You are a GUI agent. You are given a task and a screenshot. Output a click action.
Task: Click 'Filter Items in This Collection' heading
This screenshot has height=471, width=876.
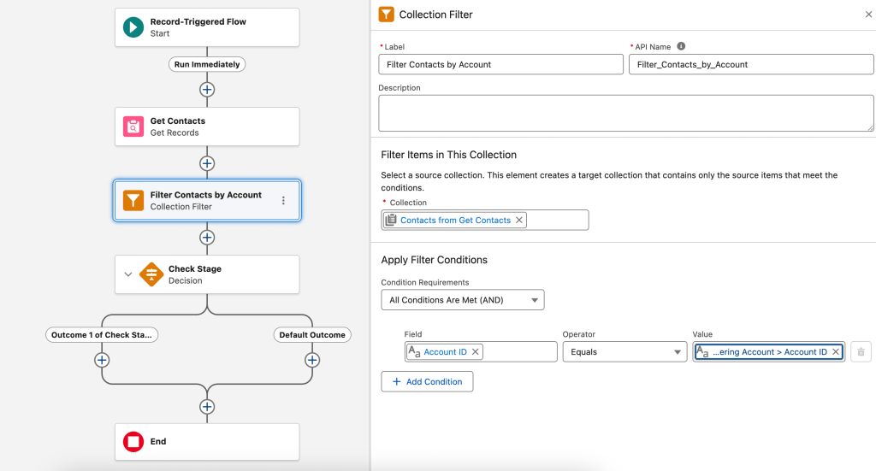tap(448, 155)
